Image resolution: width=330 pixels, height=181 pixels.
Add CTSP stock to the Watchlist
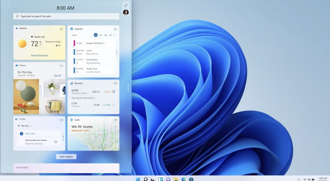(114, 105)
